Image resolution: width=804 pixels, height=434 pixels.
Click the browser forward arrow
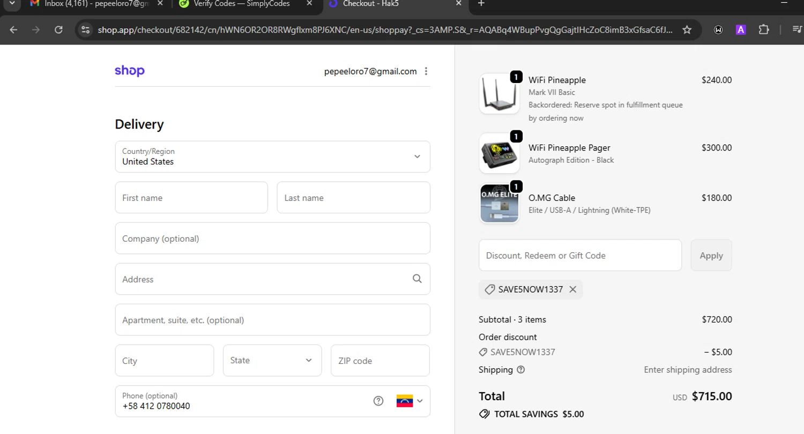36,29
